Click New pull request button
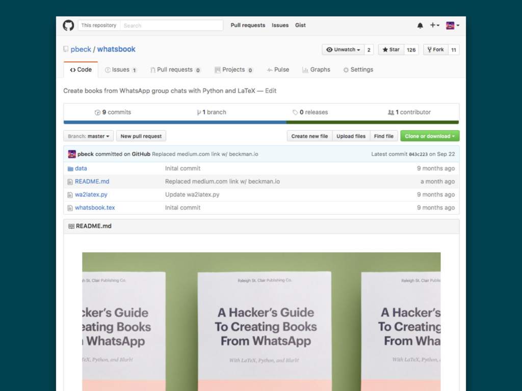The image size is (522, 391). 141,136
